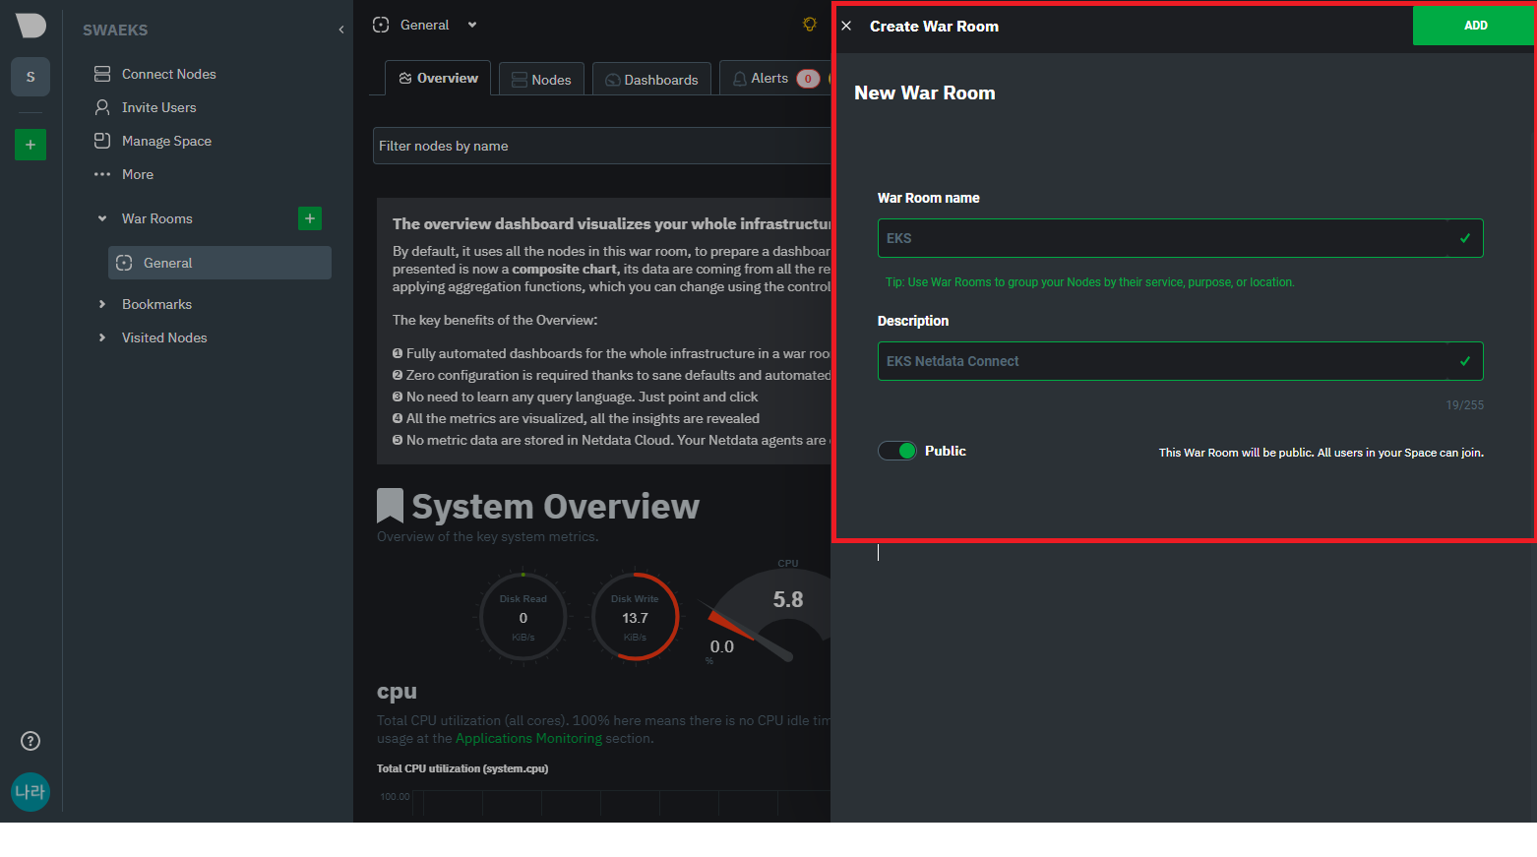Screen dimensions: 1537x857
Task: Open Invite Users
Action: point(146,107)
